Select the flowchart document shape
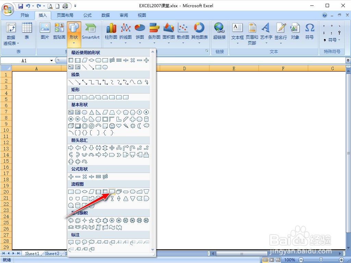 tap(112, 192)
